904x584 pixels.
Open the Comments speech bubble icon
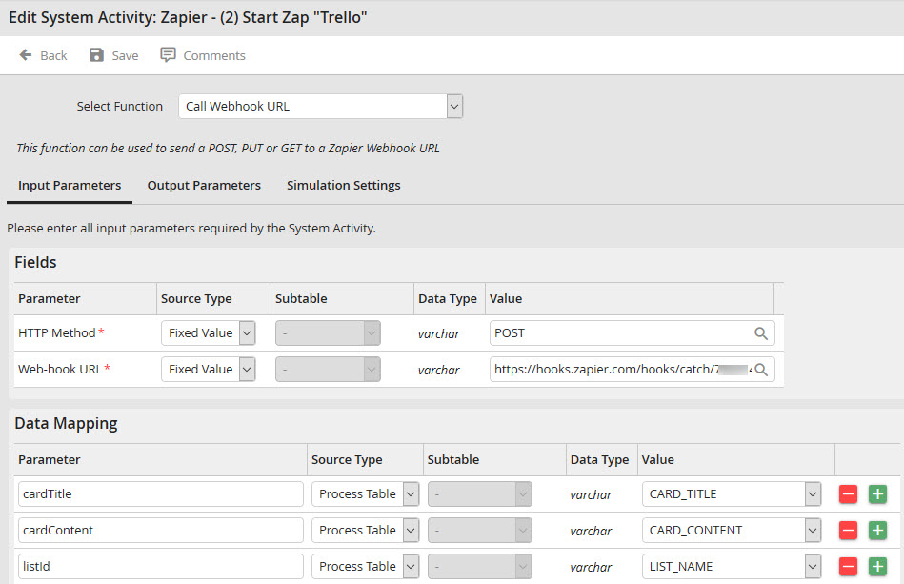168,55
